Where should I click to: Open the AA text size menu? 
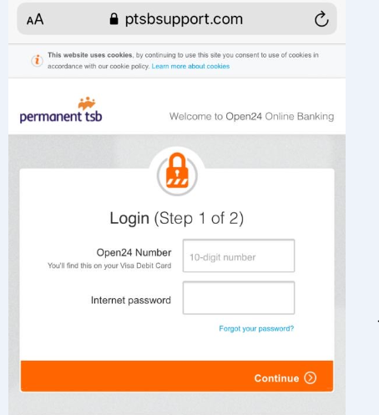pos(35,19)
